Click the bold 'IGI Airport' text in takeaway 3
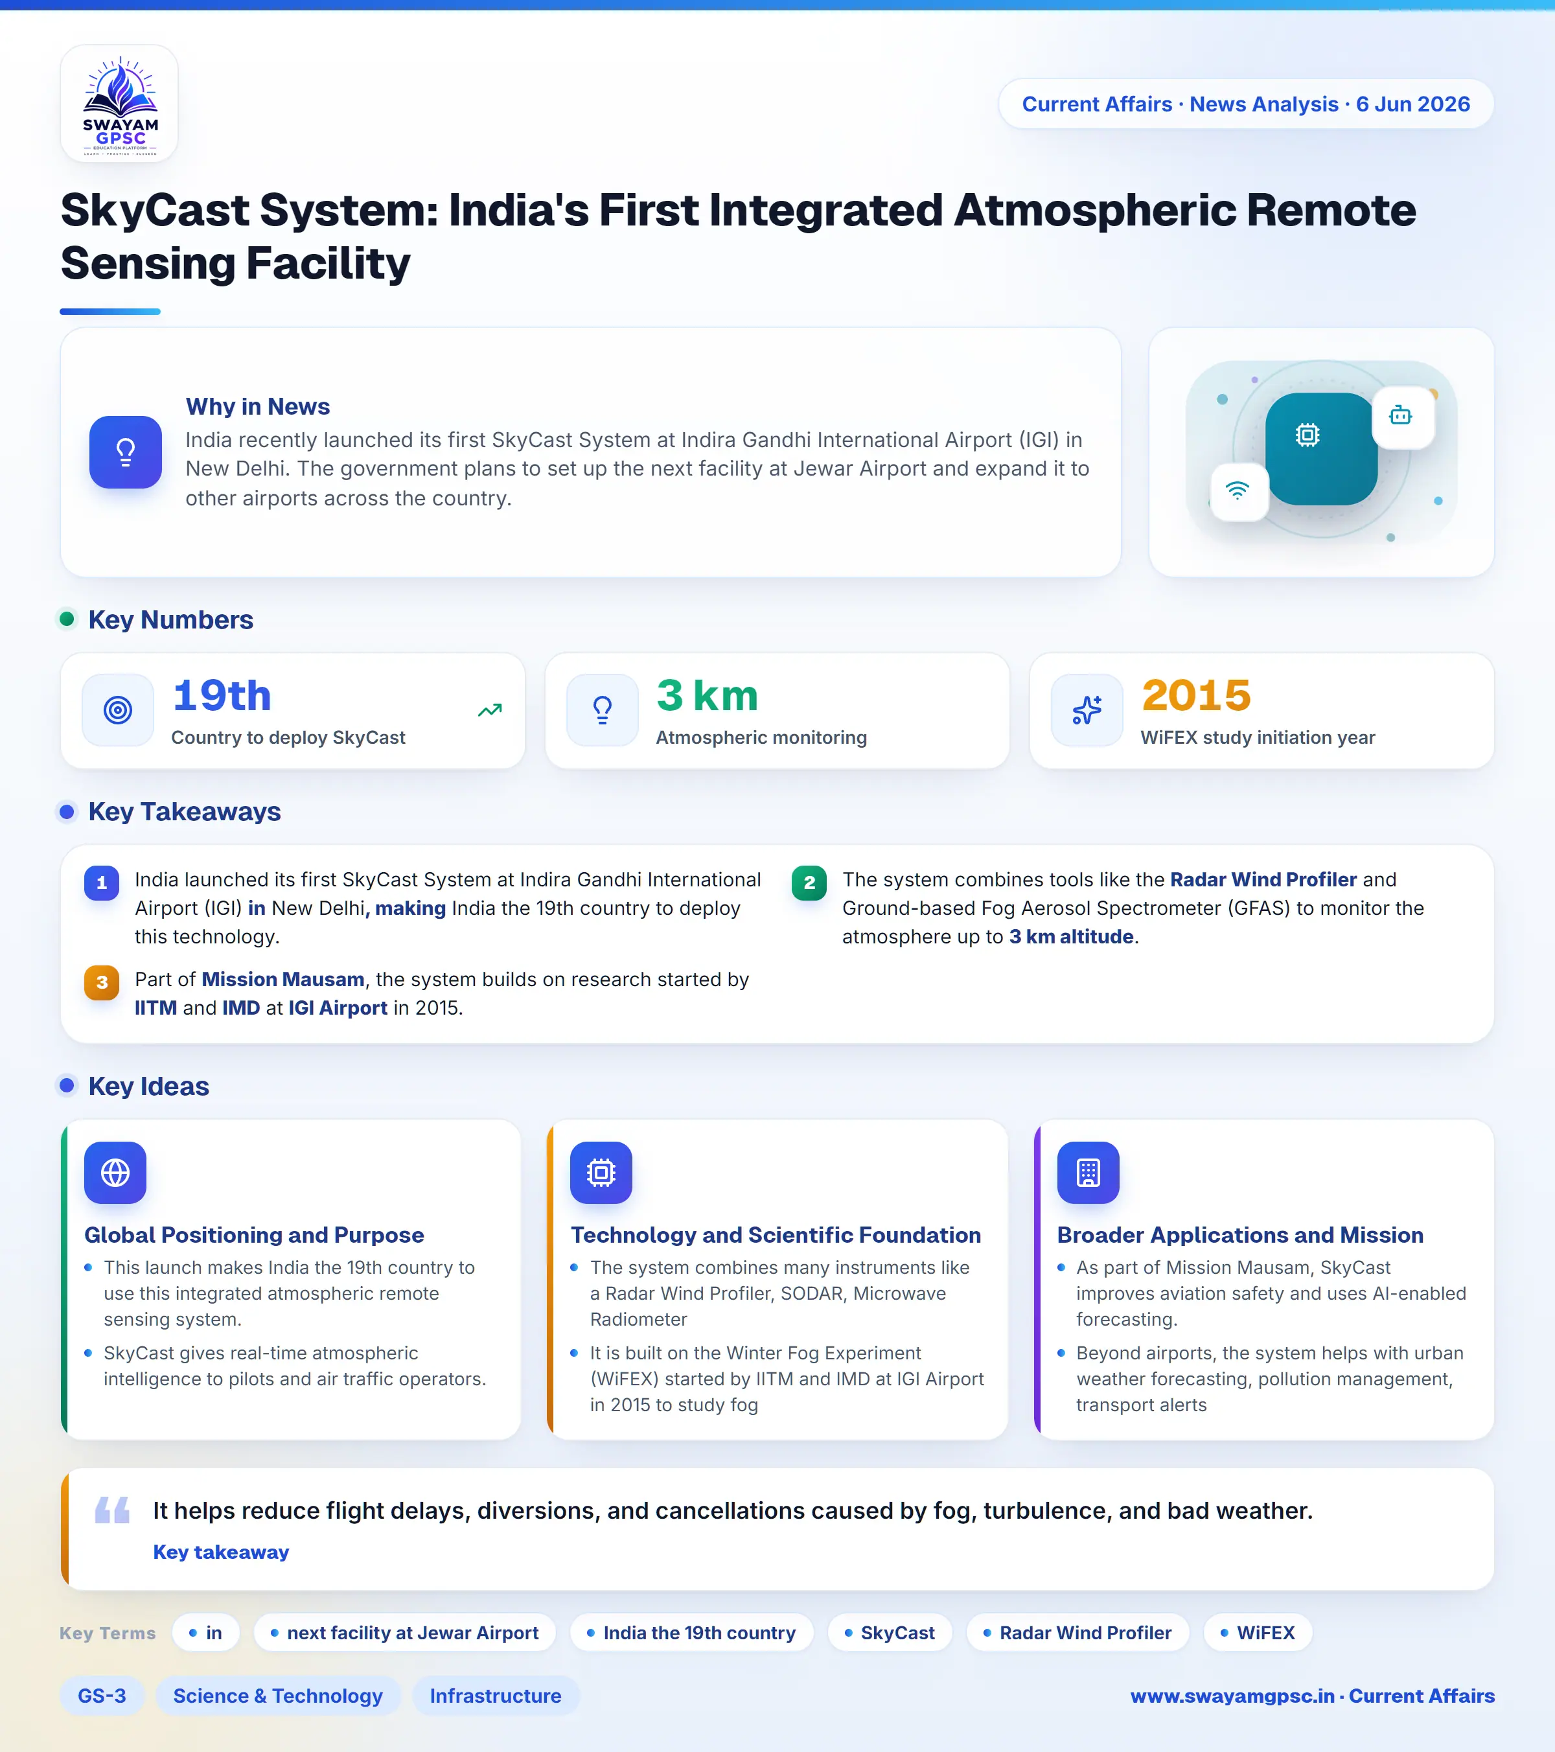 click(338, 1008)
